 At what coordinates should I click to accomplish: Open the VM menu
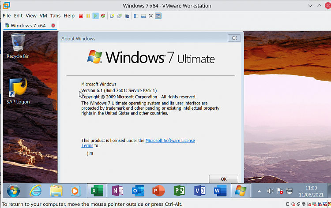[43, 16]
